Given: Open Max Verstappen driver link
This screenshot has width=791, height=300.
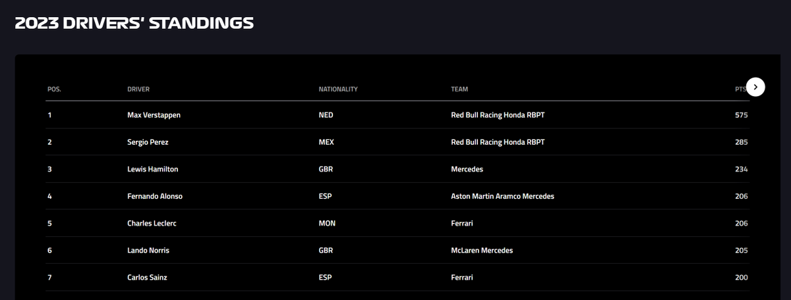Looking at the screenshot, I should (x=154, y=115).
